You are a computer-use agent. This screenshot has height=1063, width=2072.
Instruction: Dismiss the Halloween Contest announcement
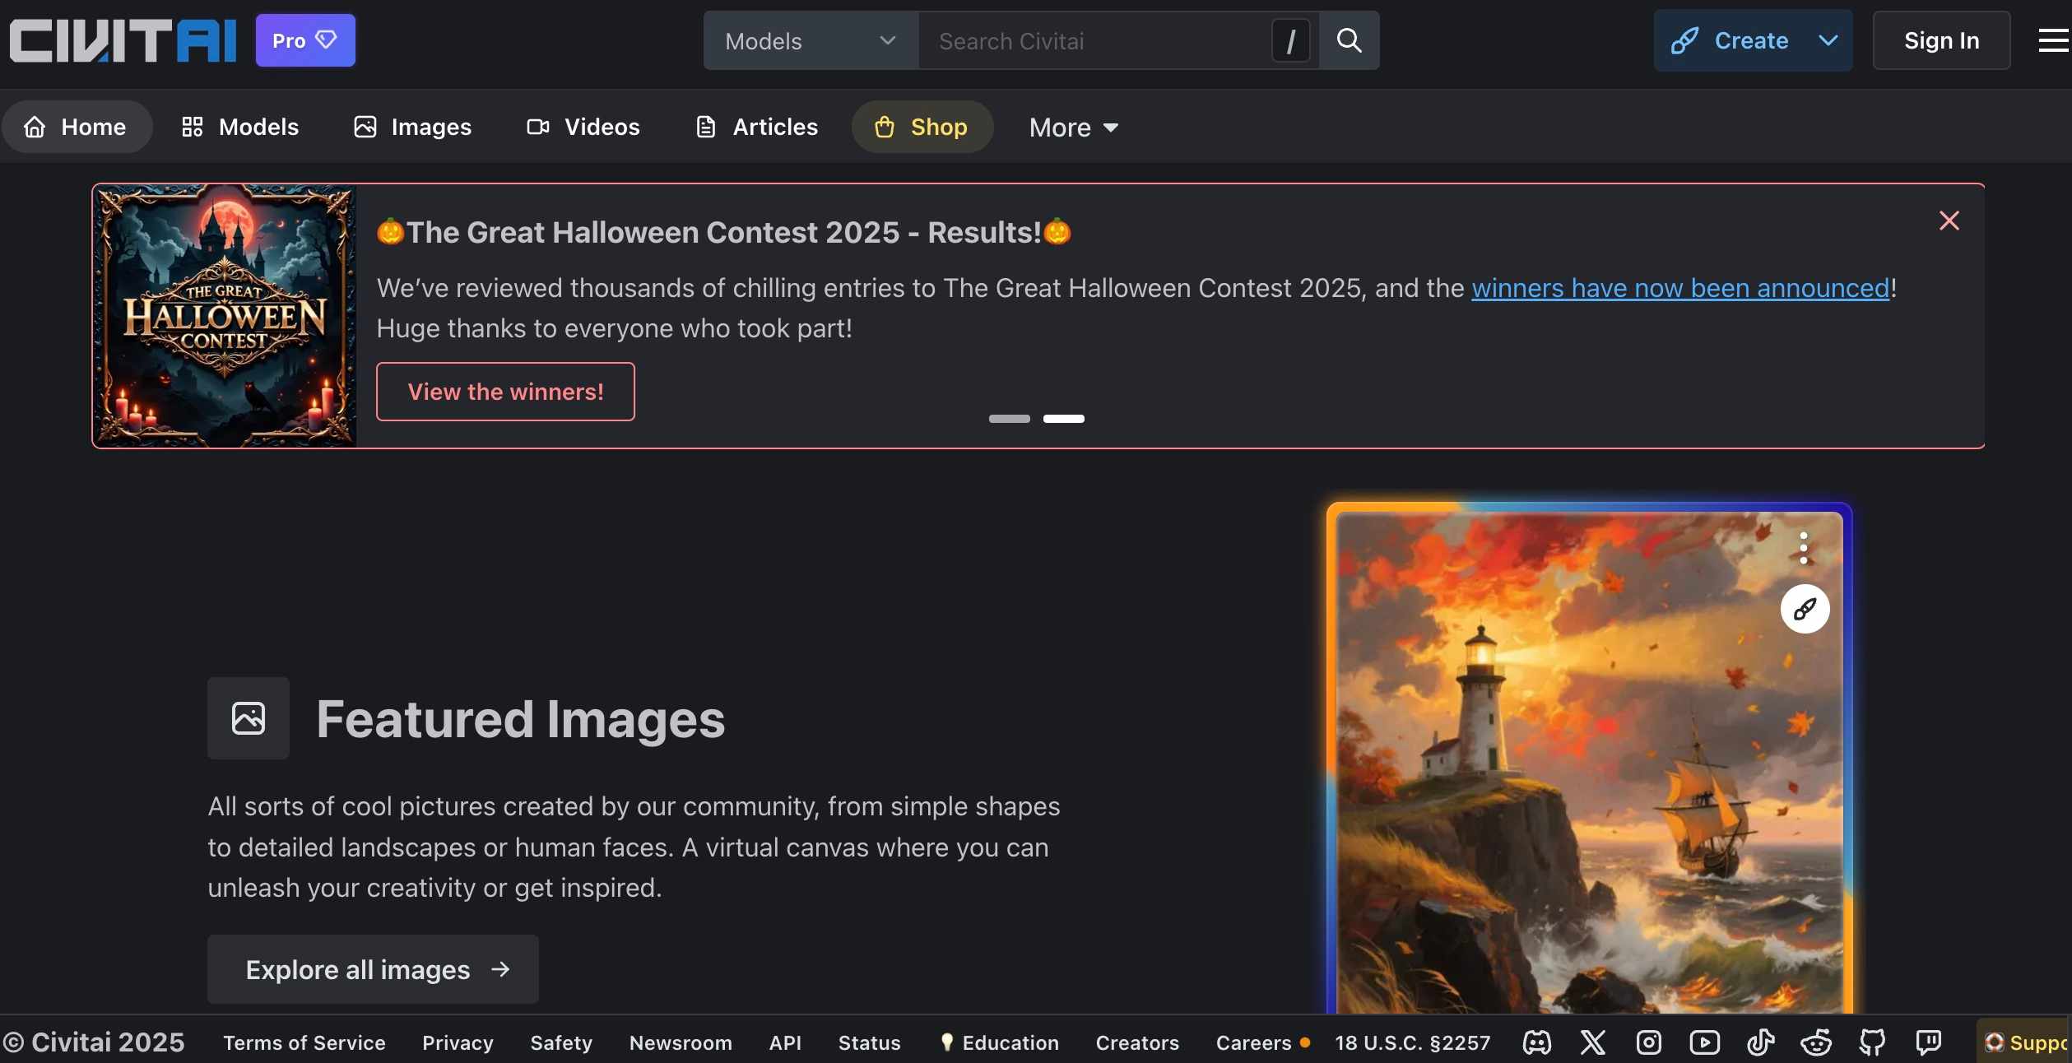(1949, 220)
